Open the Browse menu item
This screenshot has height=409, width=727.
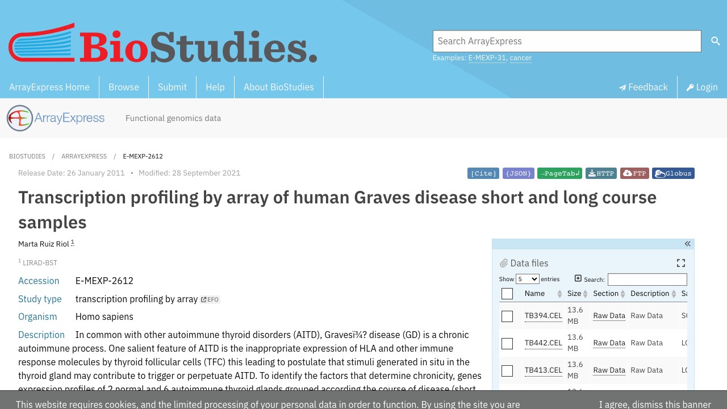tap(124, 87)
